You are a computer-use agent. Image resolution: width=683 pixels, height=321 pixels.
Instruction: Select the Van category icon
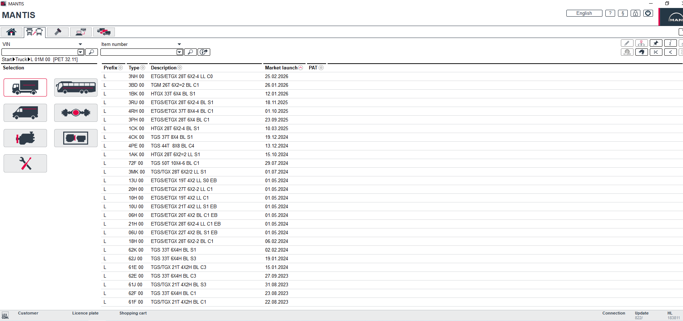(x=25, y=113)
